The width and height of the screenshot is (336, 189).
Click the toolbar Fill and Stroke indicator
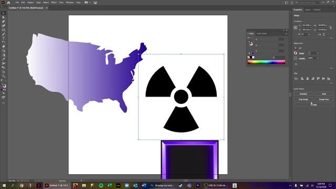(x=4, y=85)
